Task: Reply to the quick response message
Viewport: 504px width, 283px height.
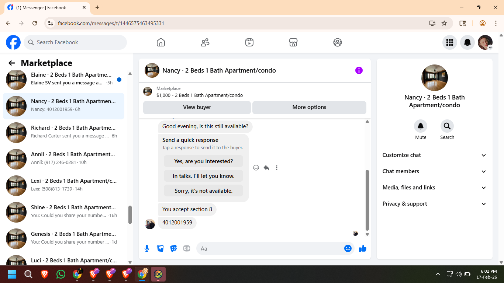Action: tap(266, 168)
